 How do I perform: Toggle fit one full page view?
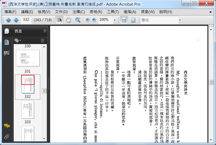(133, 20)
